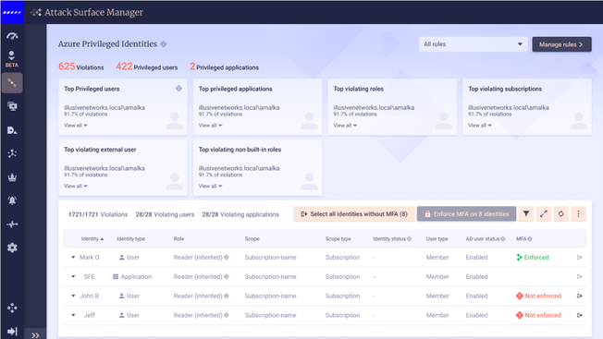Click the info icon next to Azure Privileged Identities
The height and width of the screenshot is (339, 603).
click(164, 44)
